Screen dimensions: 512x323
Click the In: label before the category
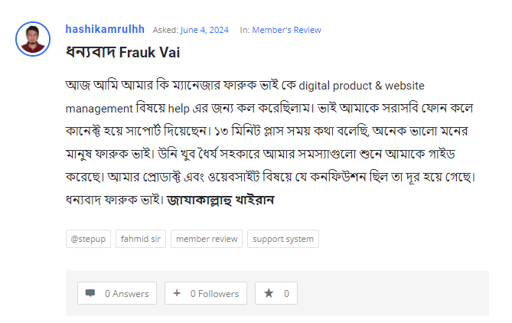click(245, 30)
